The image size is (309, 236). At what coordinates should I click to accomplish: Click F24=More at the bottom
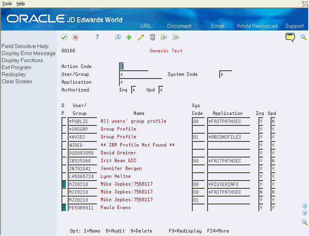point(218,231)
